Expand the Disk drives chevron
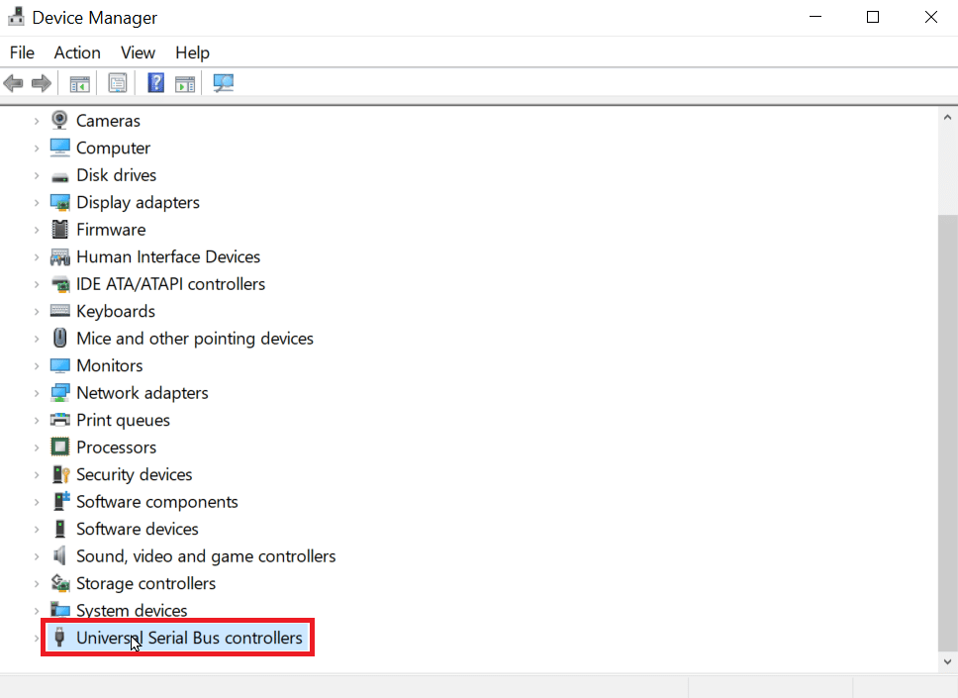 pos(37,175)
